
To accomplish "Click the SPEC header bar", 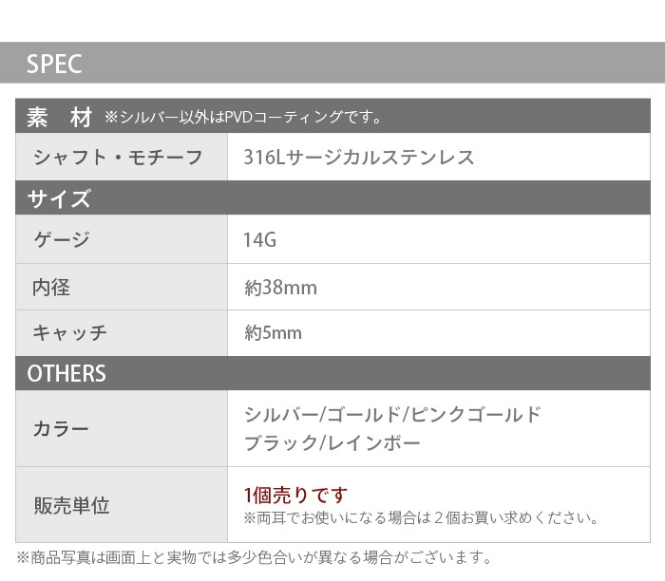I will [332, 64].
